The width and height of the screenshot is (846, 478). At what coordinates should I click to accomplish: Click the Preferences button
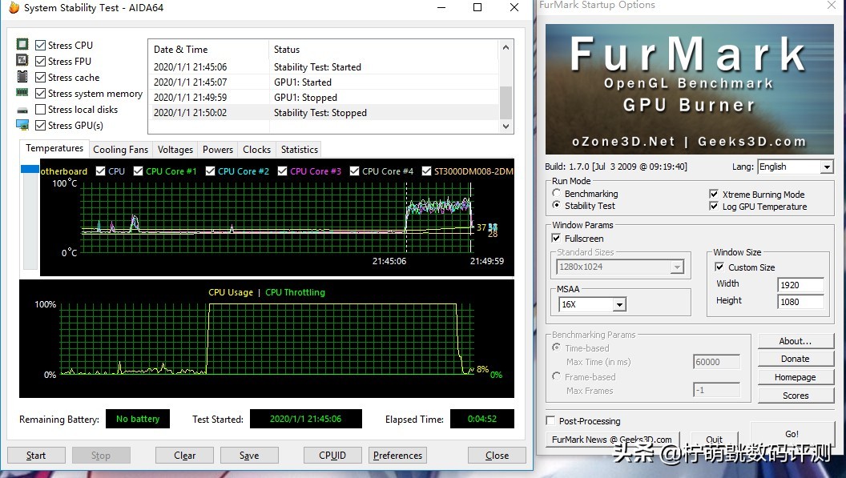[x=397, y=456]
